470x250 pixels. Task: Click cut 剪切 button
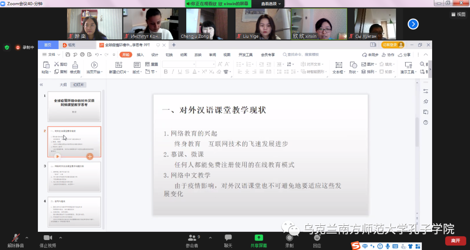[61, 64]
